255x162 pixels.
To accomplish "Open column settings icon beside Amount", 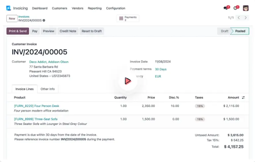I will pos(243,98).
